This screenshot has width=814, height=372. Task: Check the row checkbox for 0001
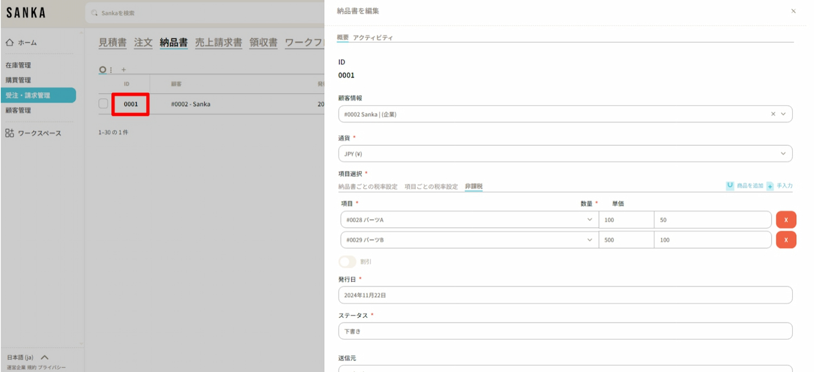tap(103, 104)
